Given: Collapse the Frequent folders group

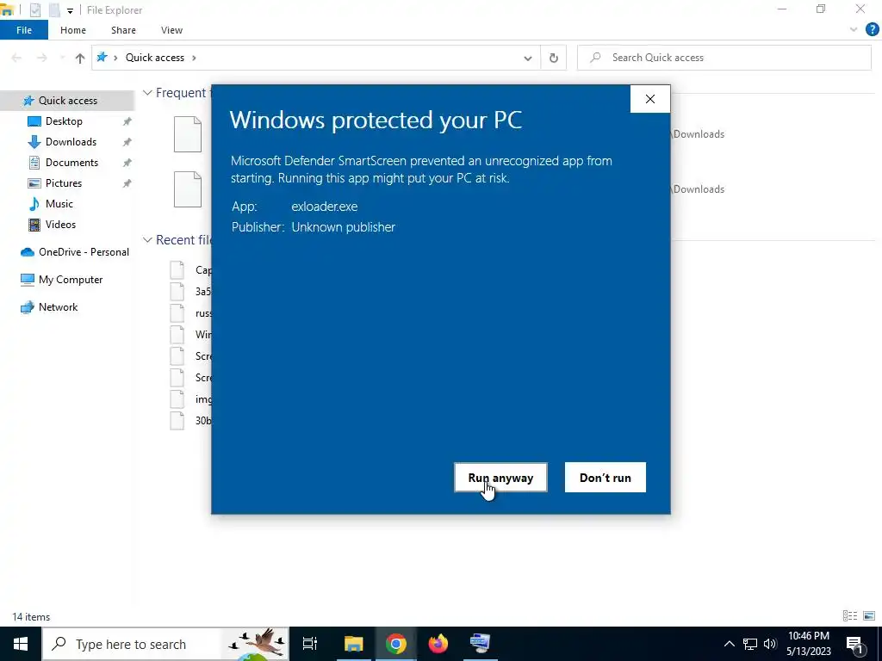Looking at the screenshot, I should click(x=147, y=93).
